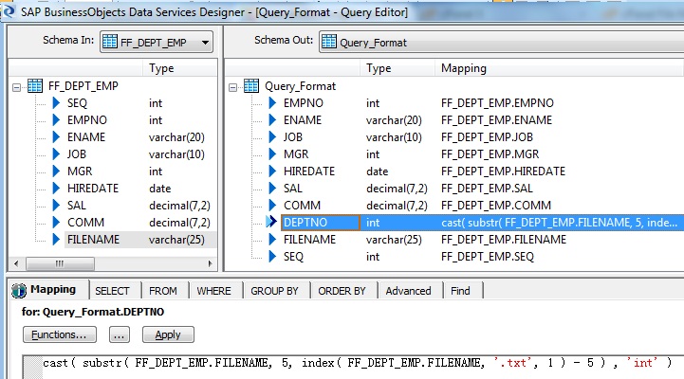The image size is (684, 379).
Task: Collapse the Query_Format tree node
Action: [x=233, y=87]
